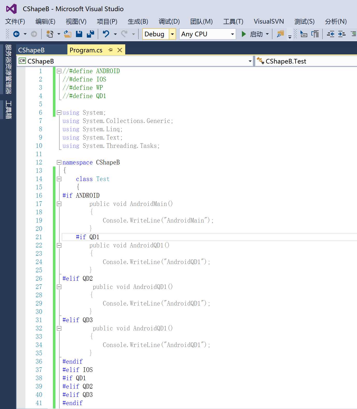Open the 调试(D) menu
This screenshot has height=409, width=357.
tap(169, 21)
